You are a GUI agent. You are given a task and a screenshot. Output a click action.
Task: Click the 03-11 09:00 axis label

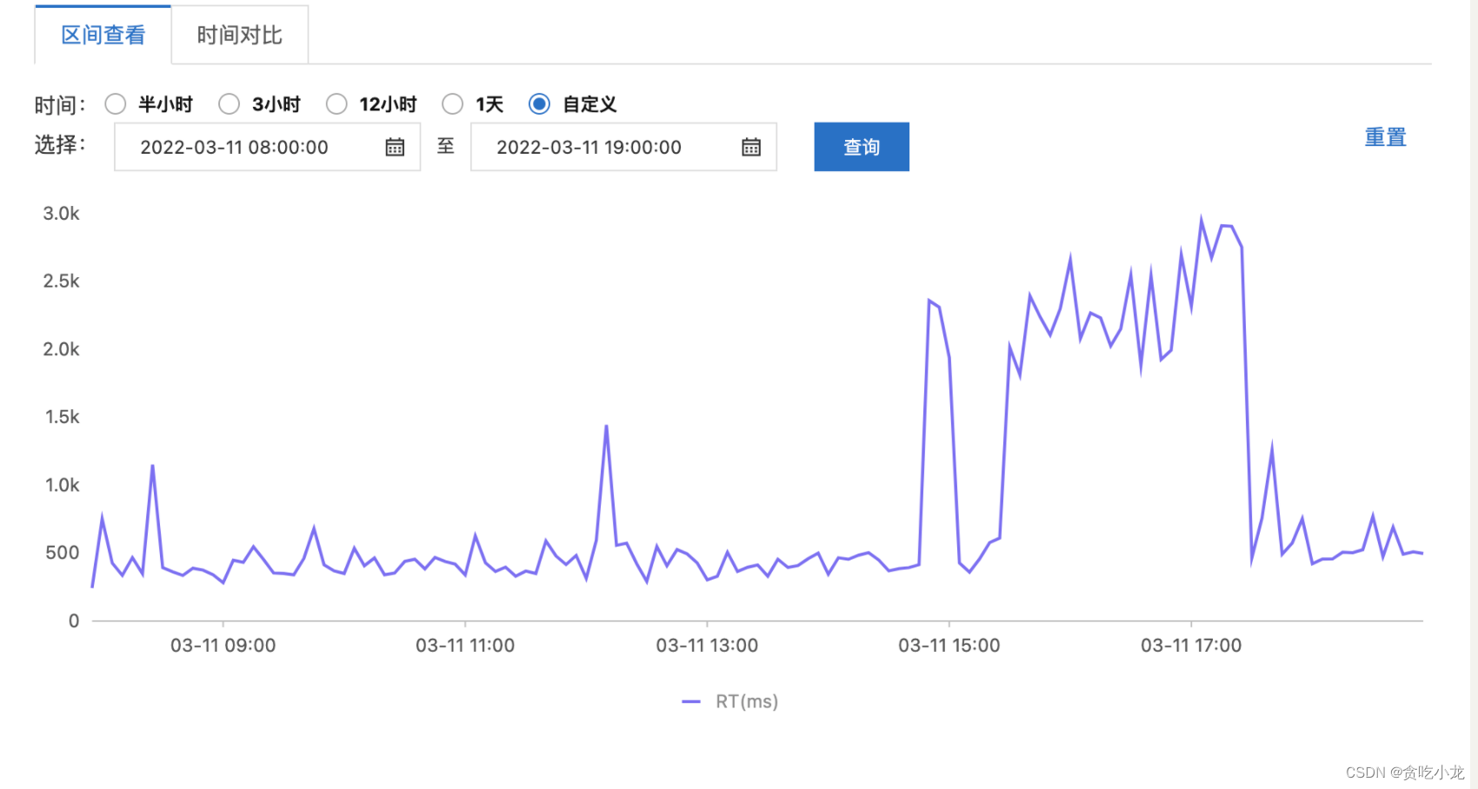223,646
